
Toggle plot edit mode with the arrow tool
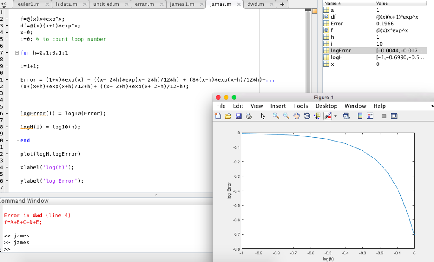click(263, 116)
